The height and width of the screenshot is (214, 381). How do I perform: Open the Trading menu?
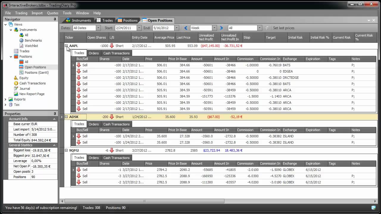pos(21,13)
